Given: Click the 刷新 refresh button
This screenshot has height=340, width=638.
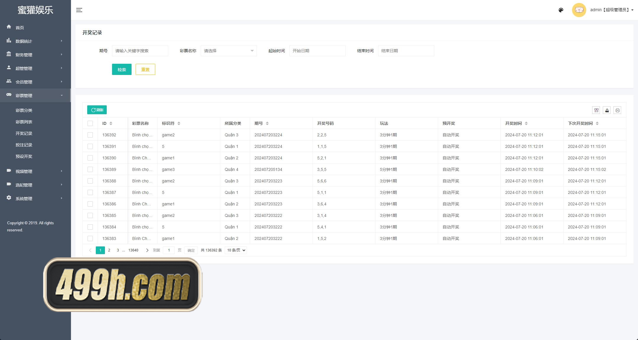Looking at the screenshot, I should [97, 110].
